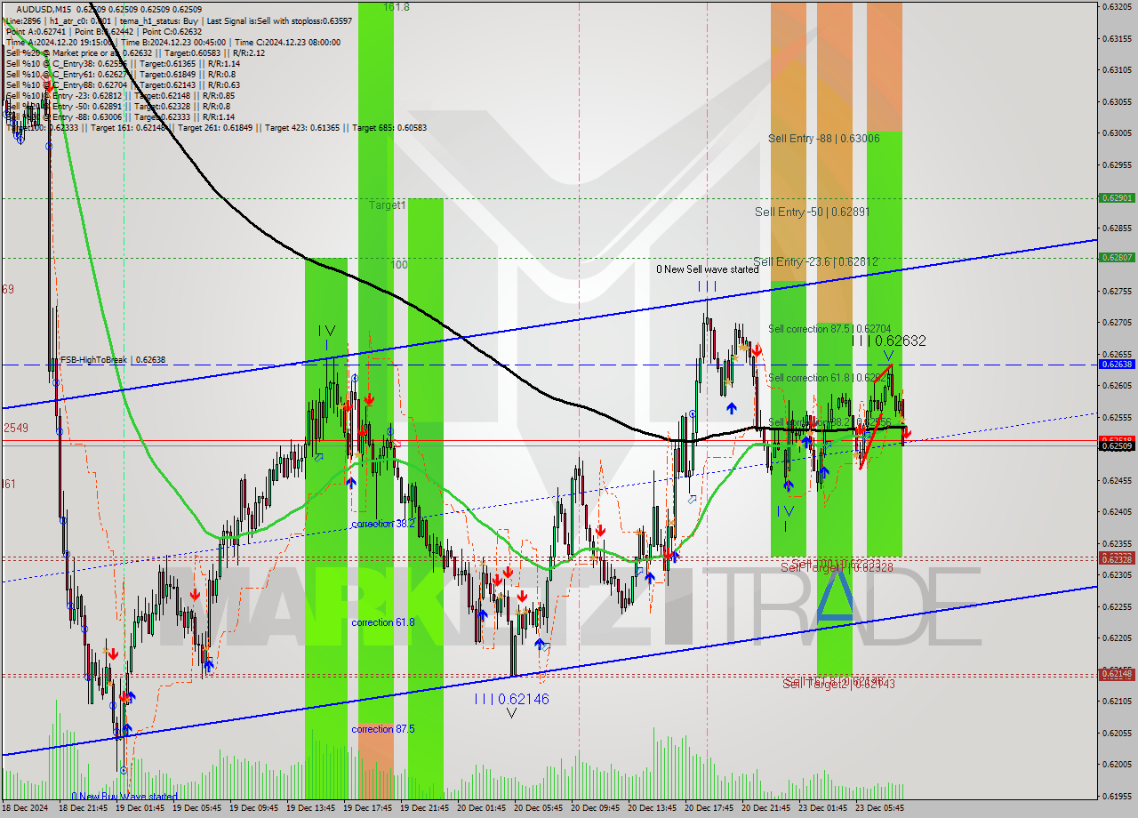1138x818 pixels.
Task: Click the 'C_Entry38: 0.62596' row
Action: coord(122,63)
